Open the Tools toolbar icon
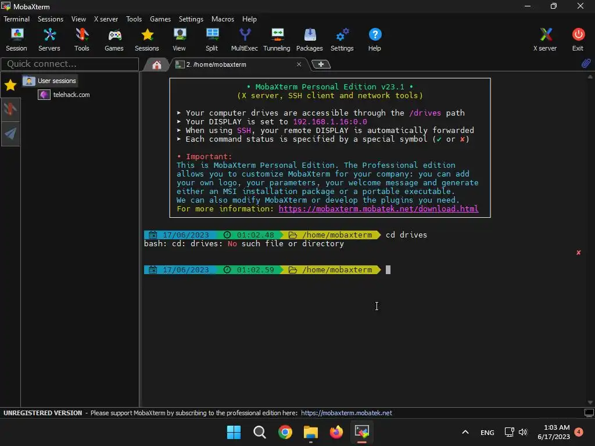595x446 pixels. point(81,40)
